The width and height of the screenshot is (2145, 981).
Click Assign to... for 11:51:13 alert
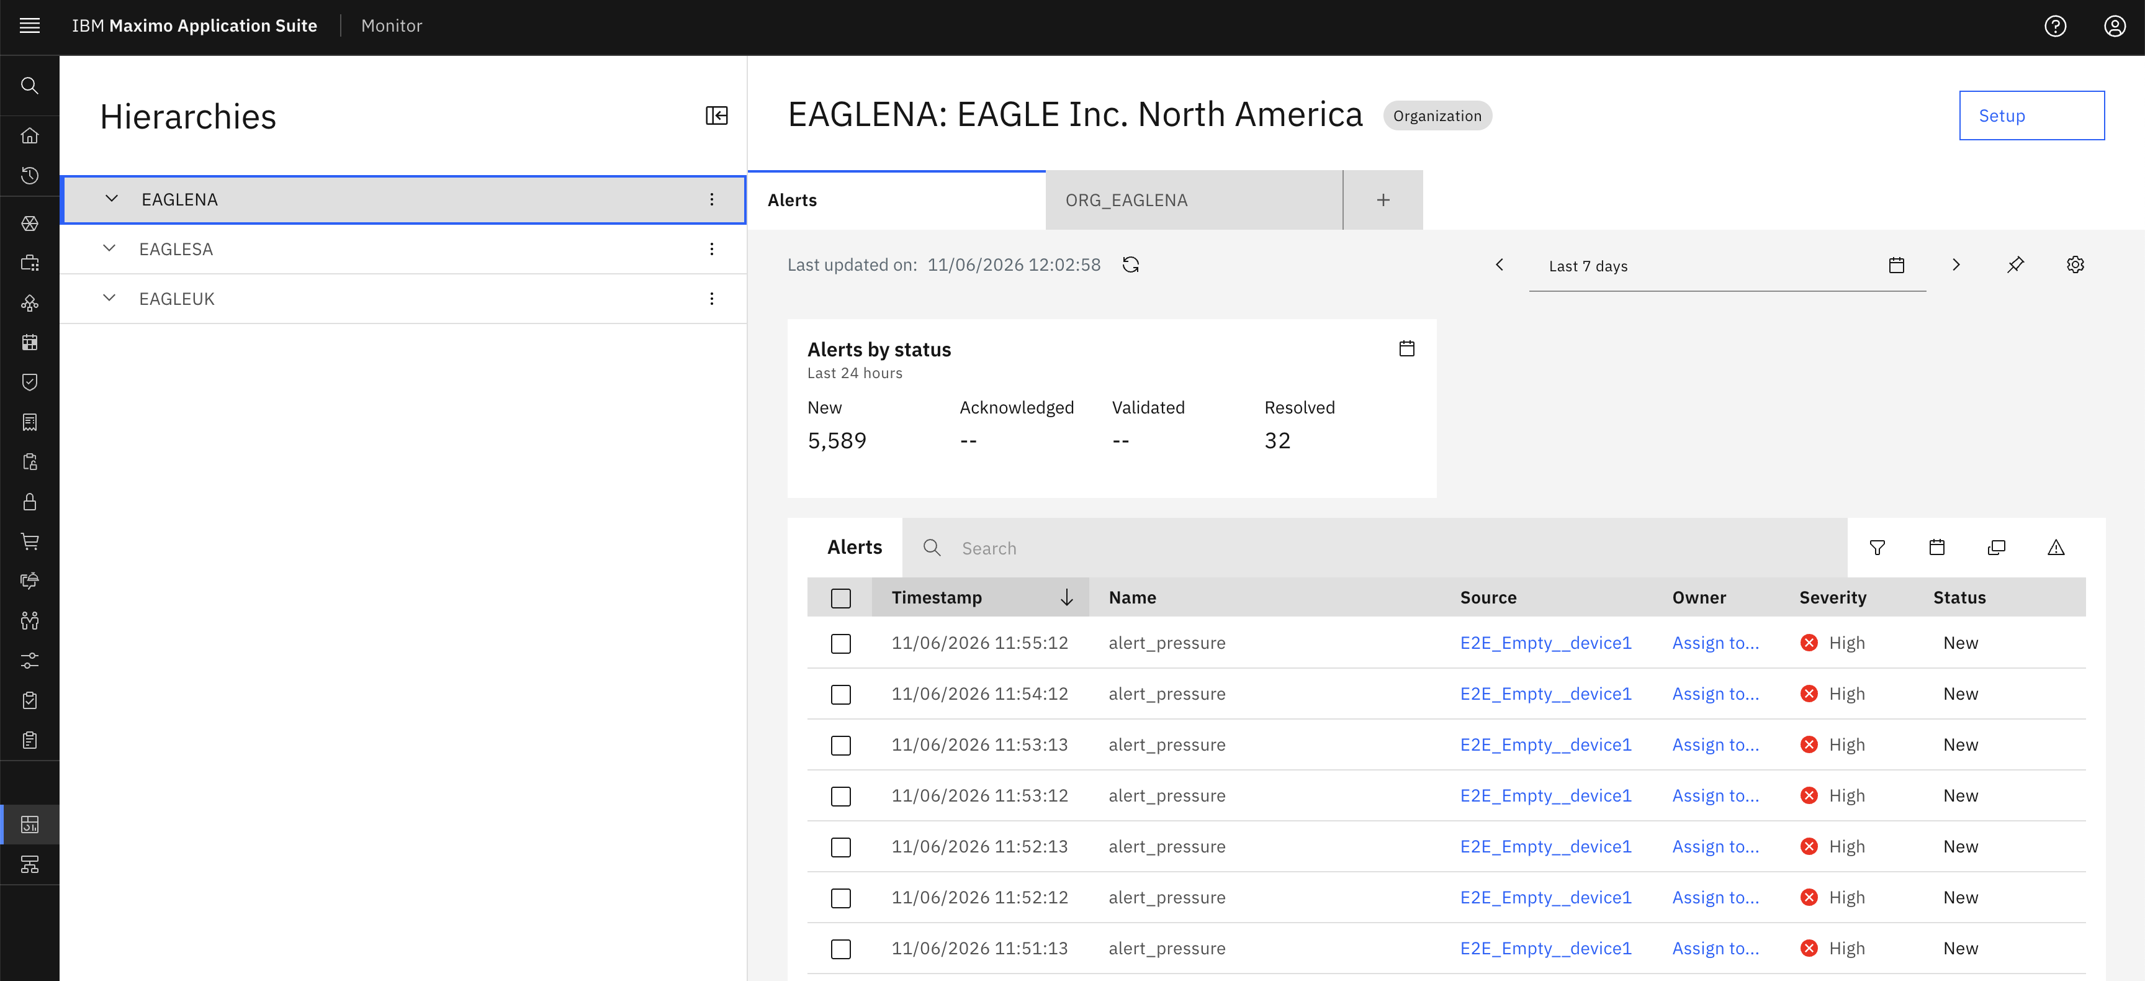pyautogui.click(x=1716, y=947)
